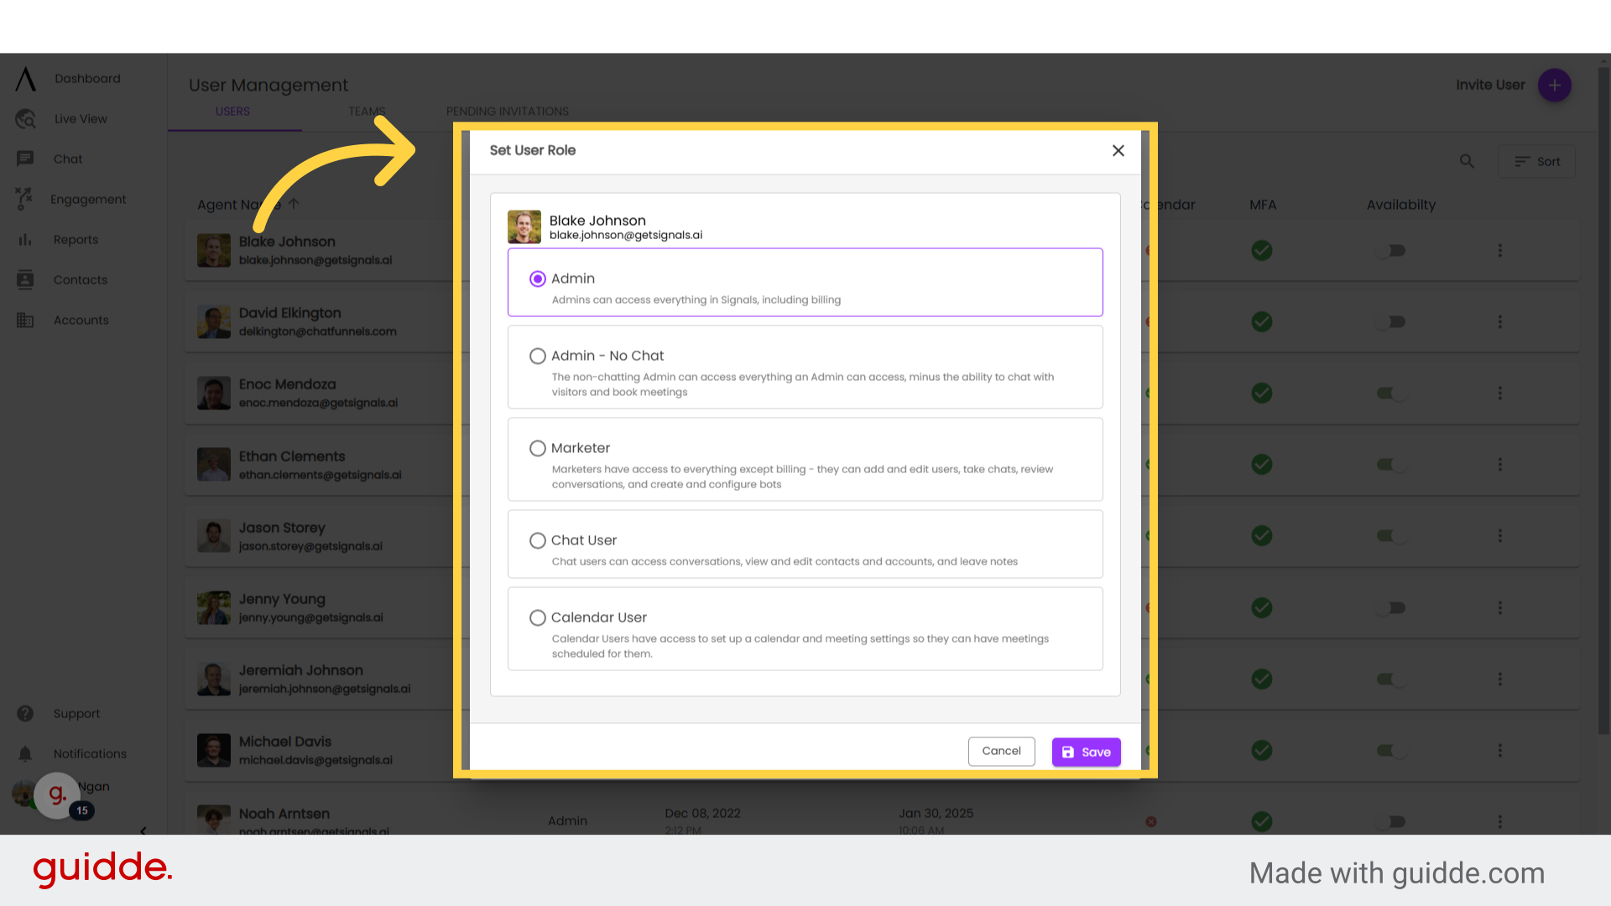Toggle availability for Michael Davis
This screenshot has width=1611, height=906.
(1390, 750)
